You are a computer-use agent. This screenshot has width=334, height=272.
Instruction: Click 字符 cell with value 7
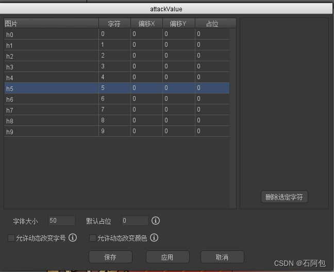pyautogui.click(x=114, y=110)
